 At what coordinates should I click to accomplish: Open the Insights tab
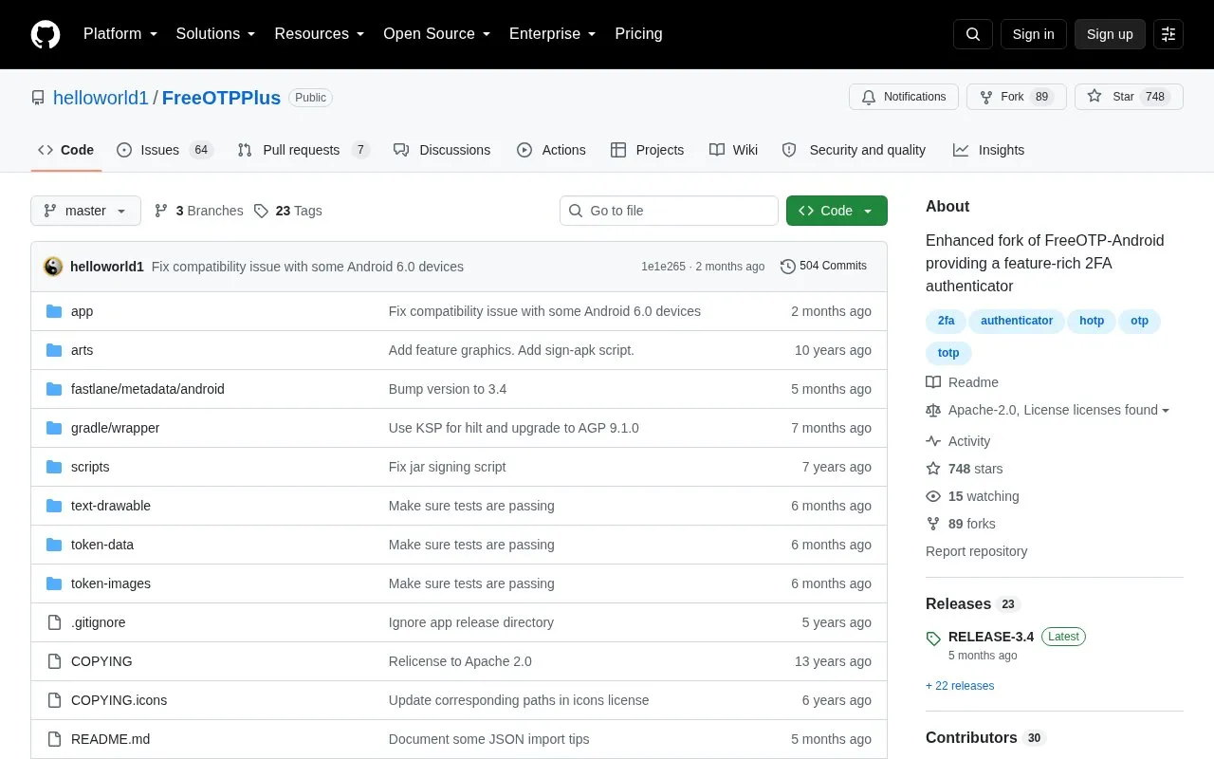point(988,150)
